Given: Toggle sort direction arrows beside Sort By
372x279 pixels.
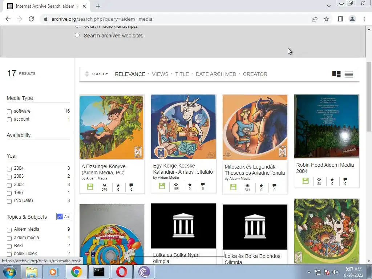Looking at the screenshot, I should [x=87, y=74].
